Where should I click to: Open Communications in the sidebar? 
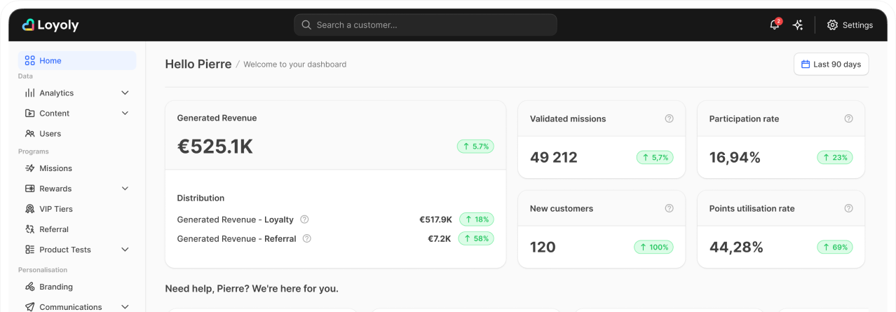77,306
